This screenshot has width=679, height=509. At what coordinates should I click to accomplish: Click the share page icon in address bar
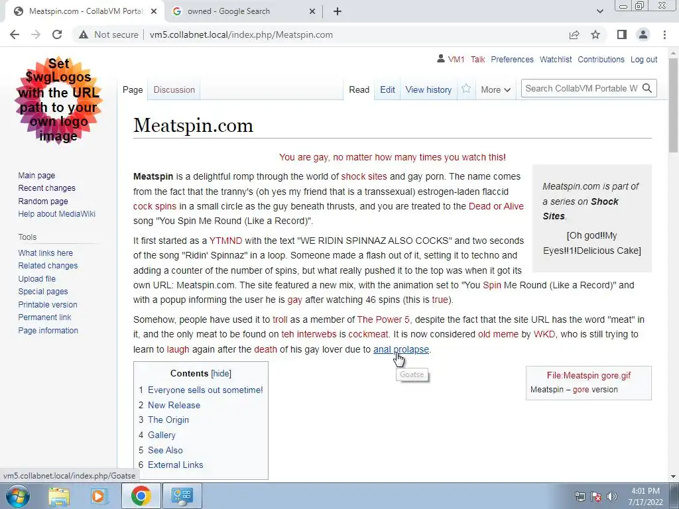click(574, 34)
